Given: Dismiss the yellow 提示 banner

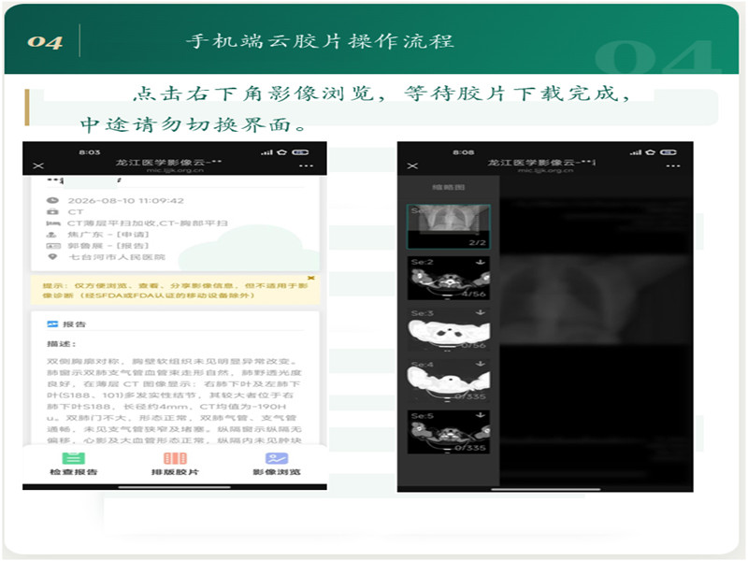Looking at the screenshot, I should [311, 278].
